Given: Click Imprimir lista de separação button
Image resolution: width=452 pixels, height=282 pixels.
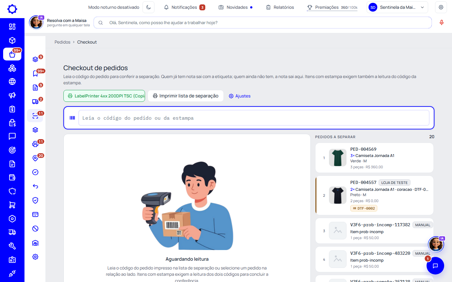Looking at the screenshot, I should (x=186, y=96).
